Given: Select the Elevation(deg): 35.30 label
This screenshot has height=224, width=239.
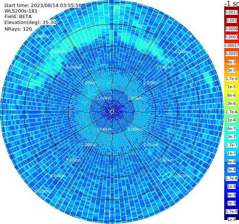Looking at the screenshot, I should [x=30, y=23].
